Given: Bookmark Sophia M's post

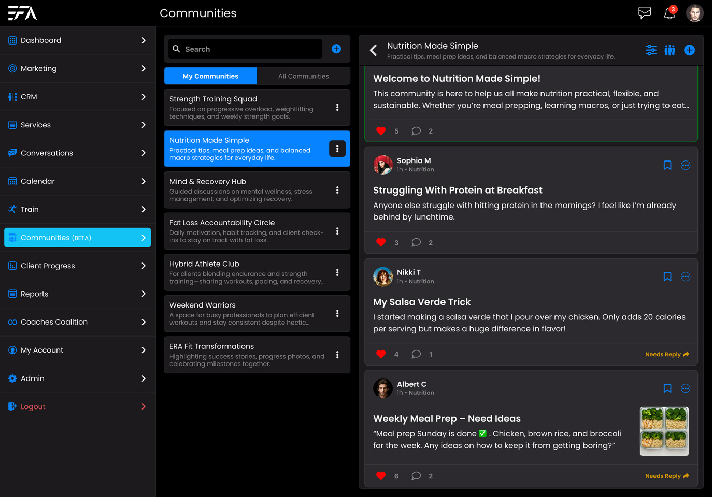Looking at the screenshot, I should click(667, 166).
